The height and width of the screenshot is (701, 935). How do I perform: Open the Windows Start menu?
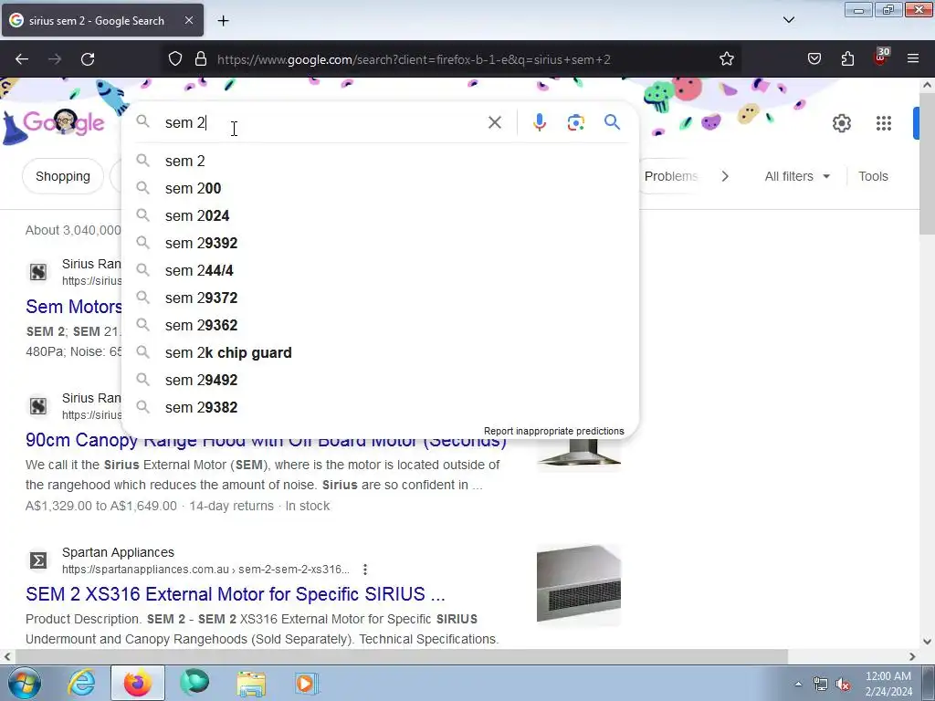pyautogui.click(x=25, y=683)
